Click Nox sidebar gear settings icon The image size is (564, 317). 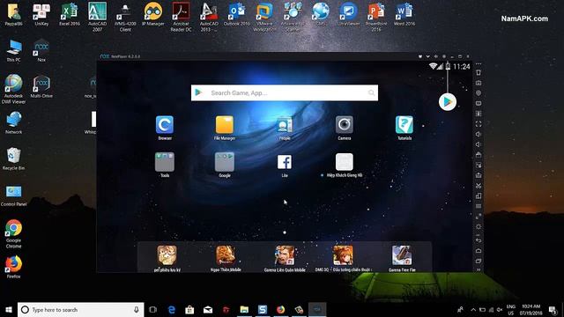tap(479, 227)
